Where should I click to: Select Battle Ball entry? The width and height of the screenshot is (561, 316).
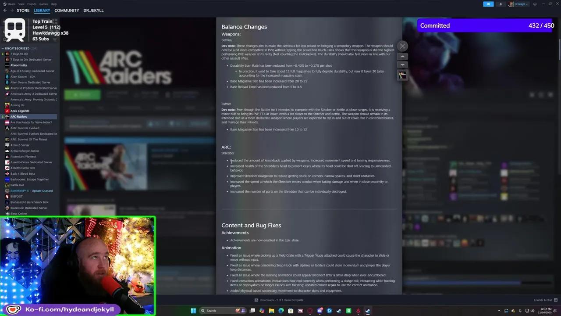point(17,185)
